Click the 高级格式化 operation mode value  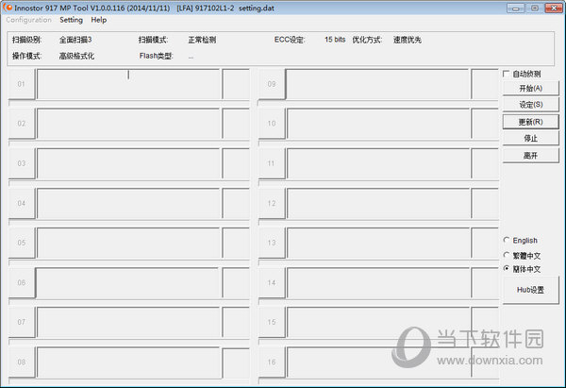(76, 56)
